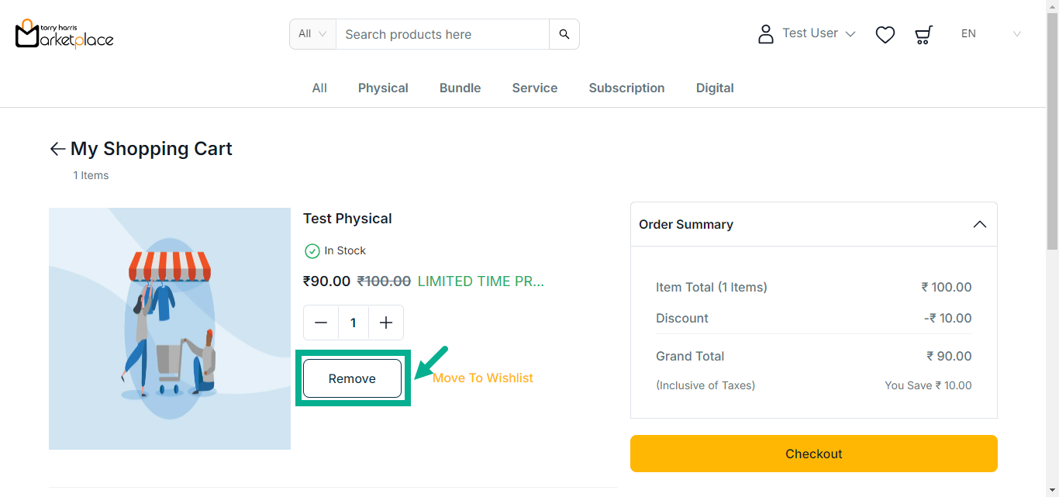Select the Subscription category tab
This screenshot has width=1059, height=497.
(626, 88)
